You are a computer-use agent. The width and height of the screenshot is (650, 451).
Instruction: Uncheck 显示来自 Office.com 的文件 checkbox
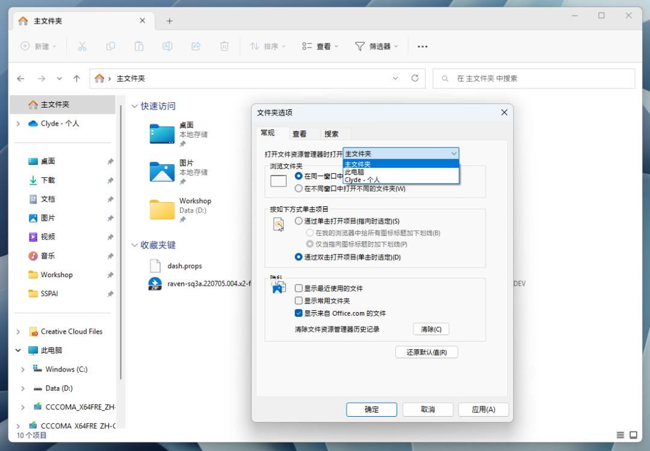[299, 313]
